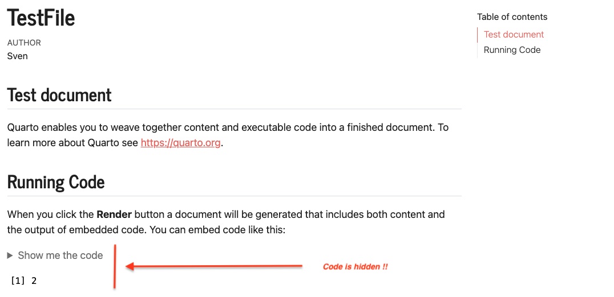Click the author name Sven

click(17, 56)
